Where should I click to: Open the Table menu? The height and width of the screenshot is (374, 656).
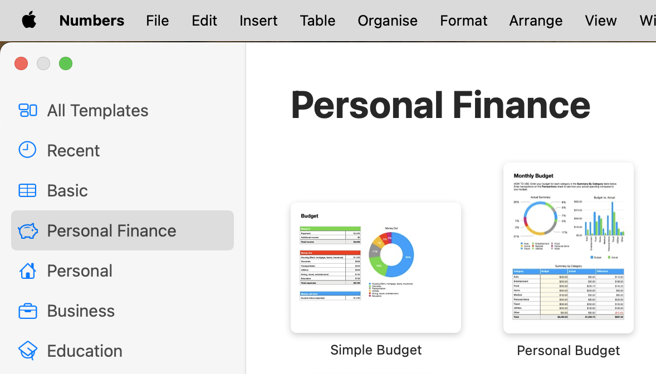(x=317, y=21)
